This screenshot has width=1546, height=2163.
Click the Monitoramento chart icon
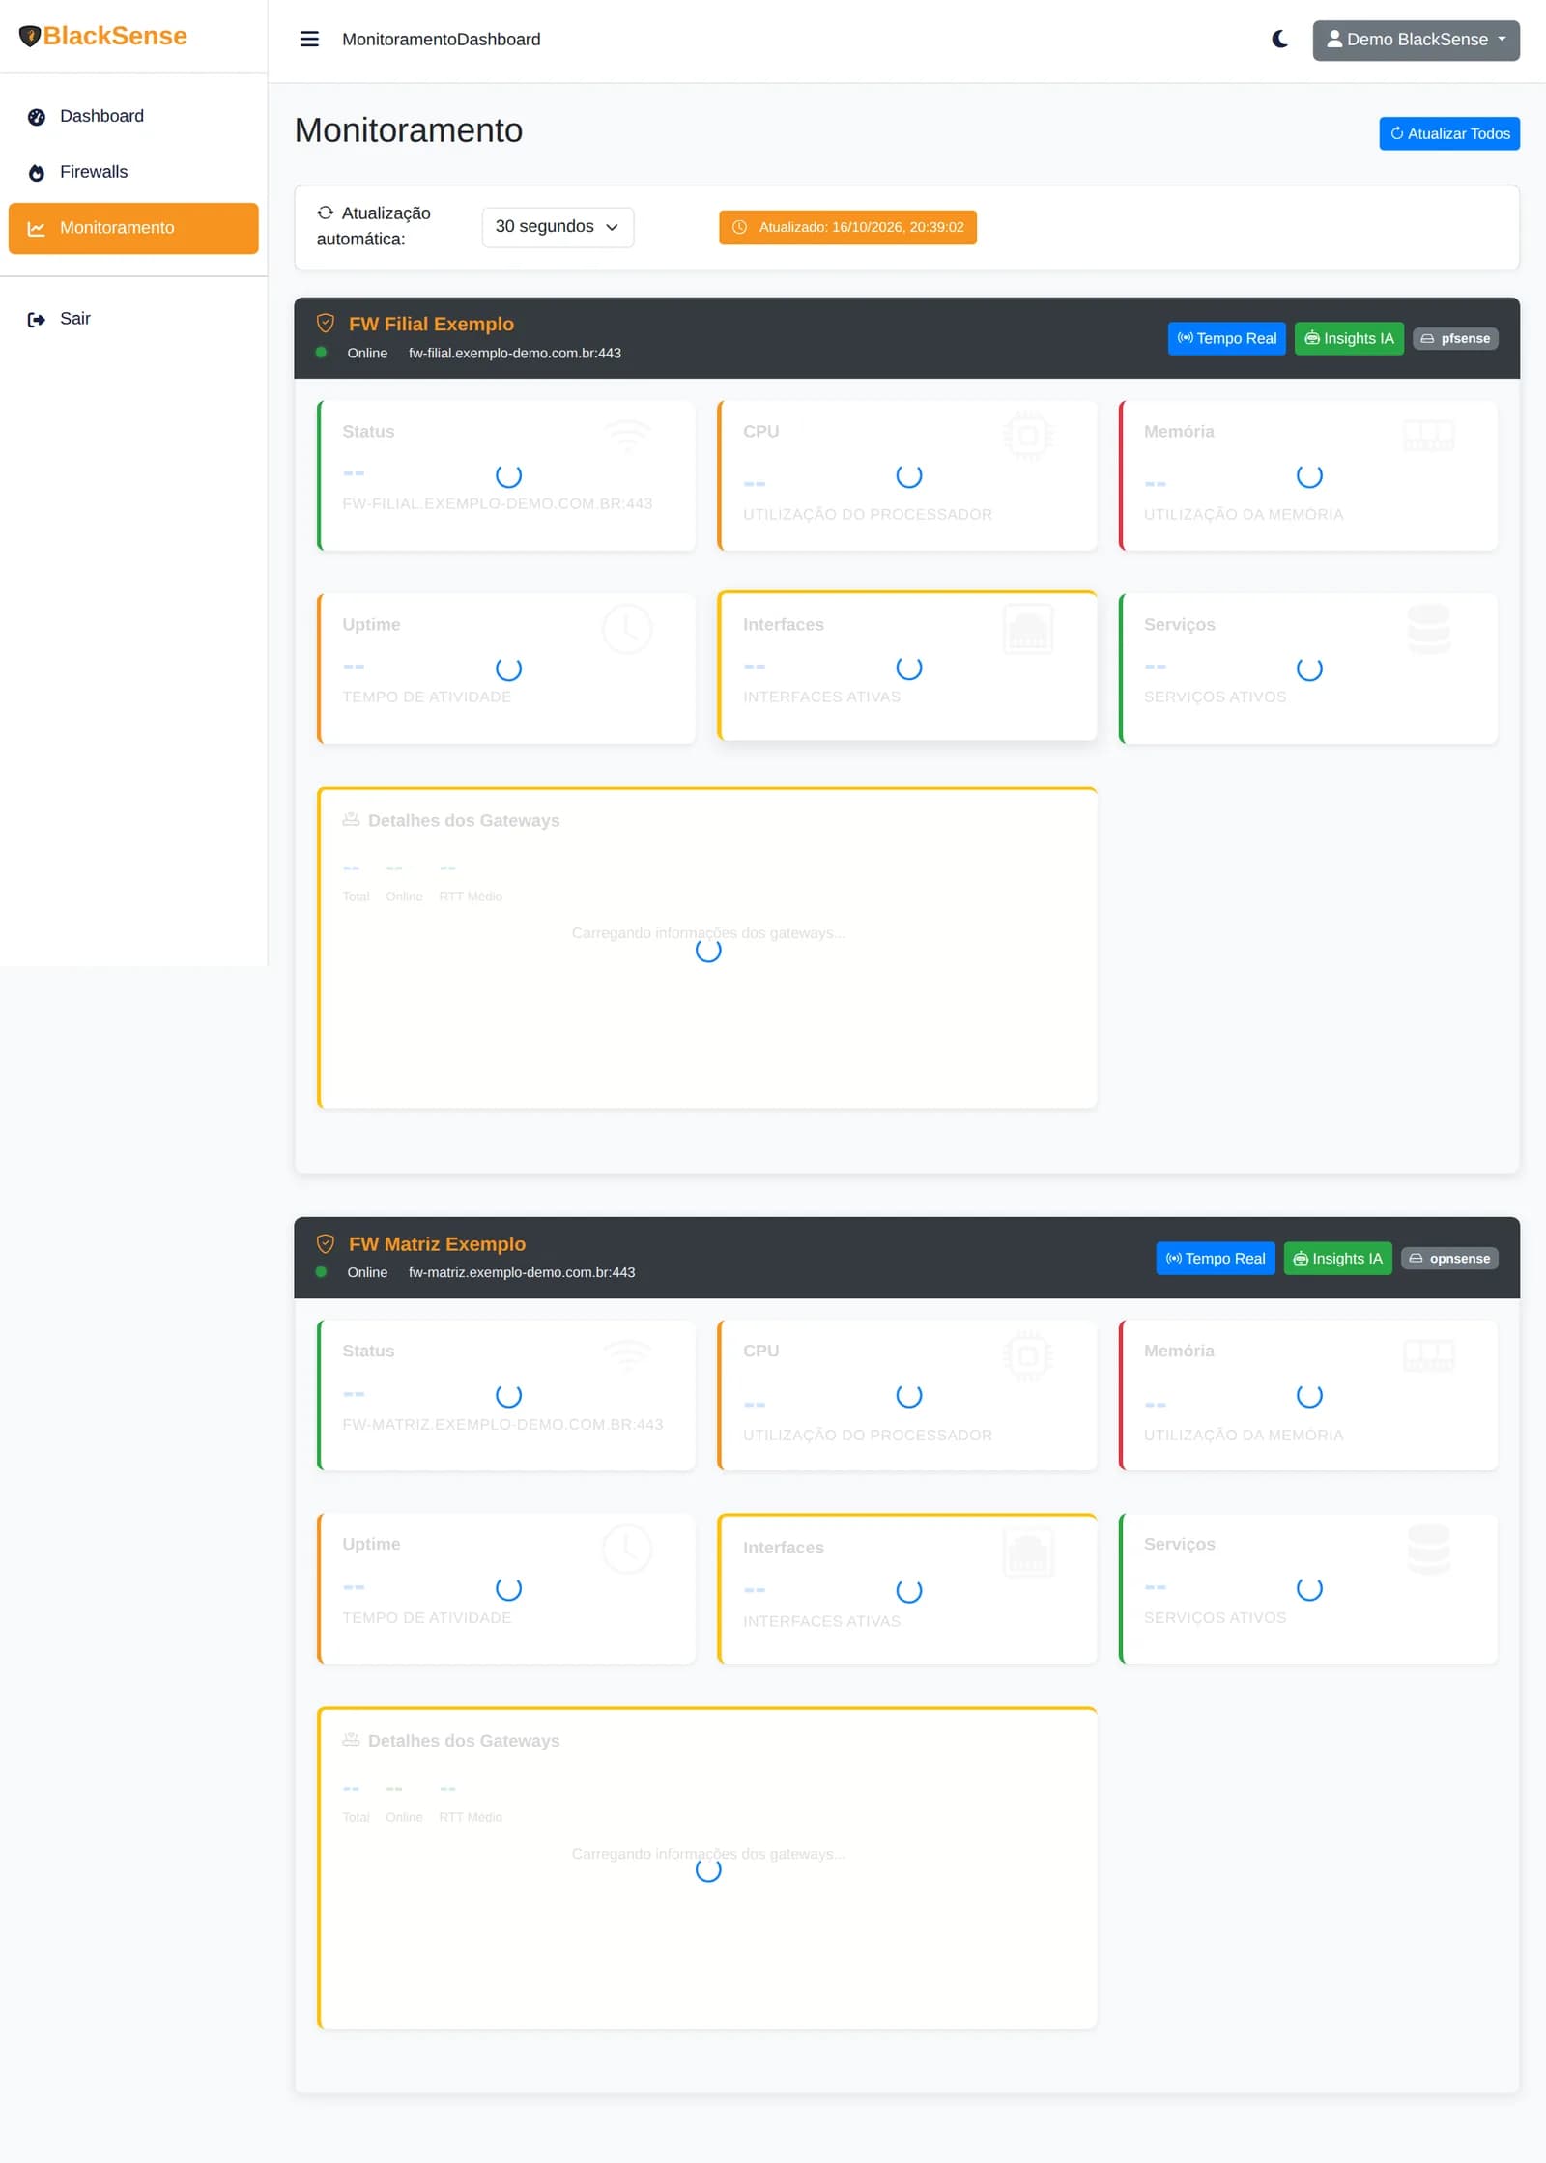tap(37, 229)
